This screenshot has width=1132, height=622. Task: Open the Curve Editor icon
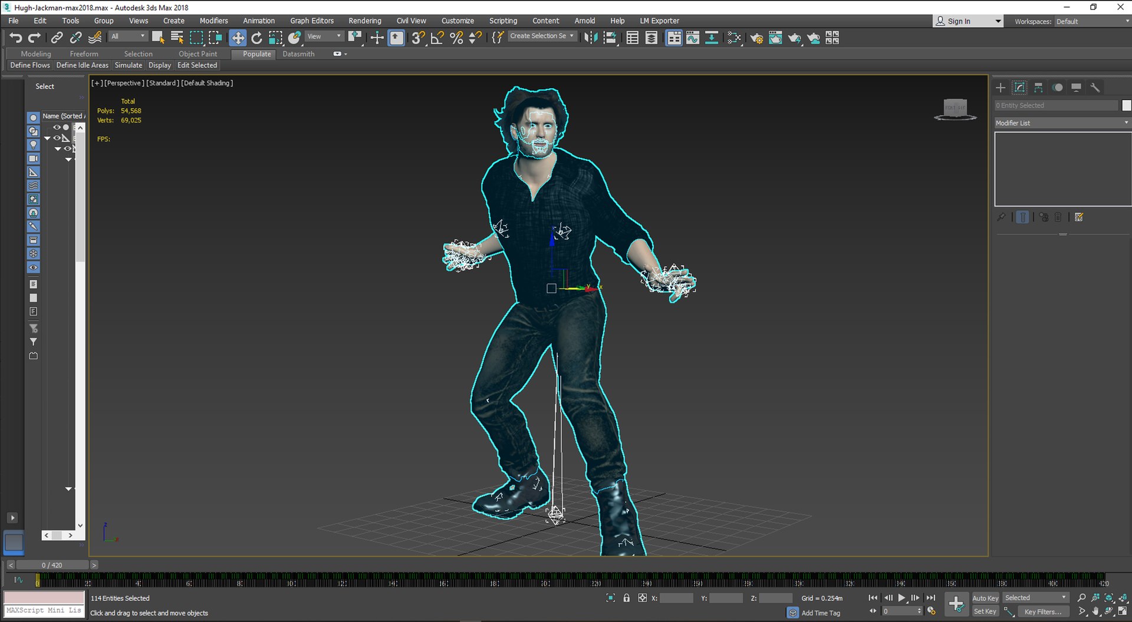(693, 38)
